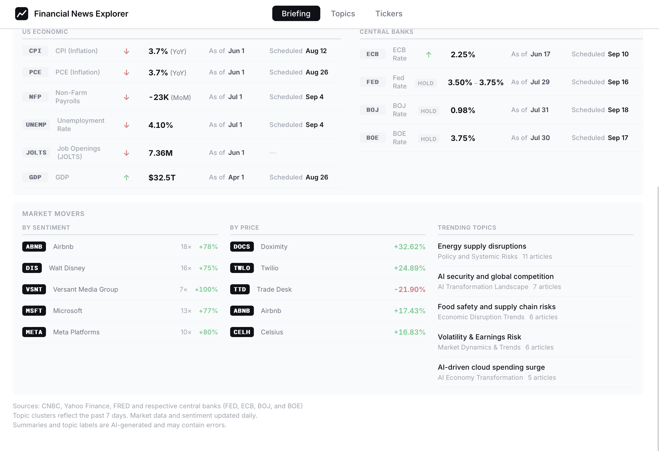Viewport: 659px width, 451px height.
Task: Click the FED central bank badge
Action: coord(373,82)
